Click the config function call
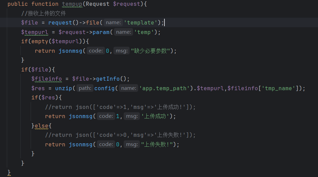 click(x=105, y=88)
